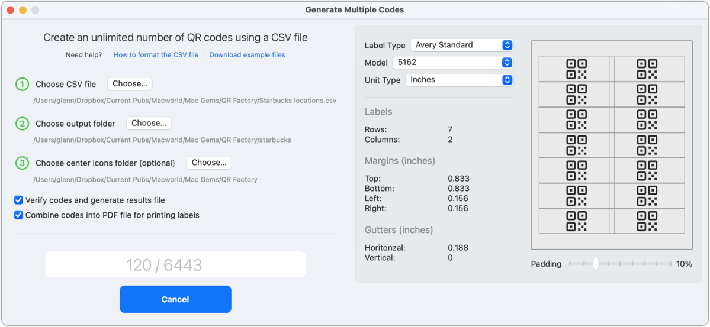The width and height of the screenshot is (710, 327).
Task: Close the window with red button
Action: (11, 10)
